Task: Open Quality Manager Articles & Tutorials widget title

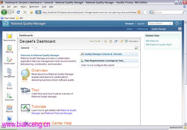Action: (103, 54)
